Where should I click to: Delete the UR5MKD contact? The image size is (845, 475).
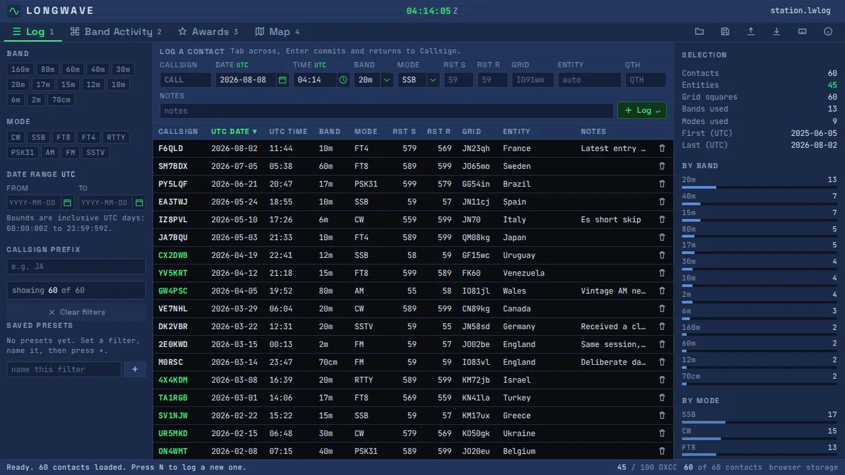pyautogui.click(x=662, y=433)
